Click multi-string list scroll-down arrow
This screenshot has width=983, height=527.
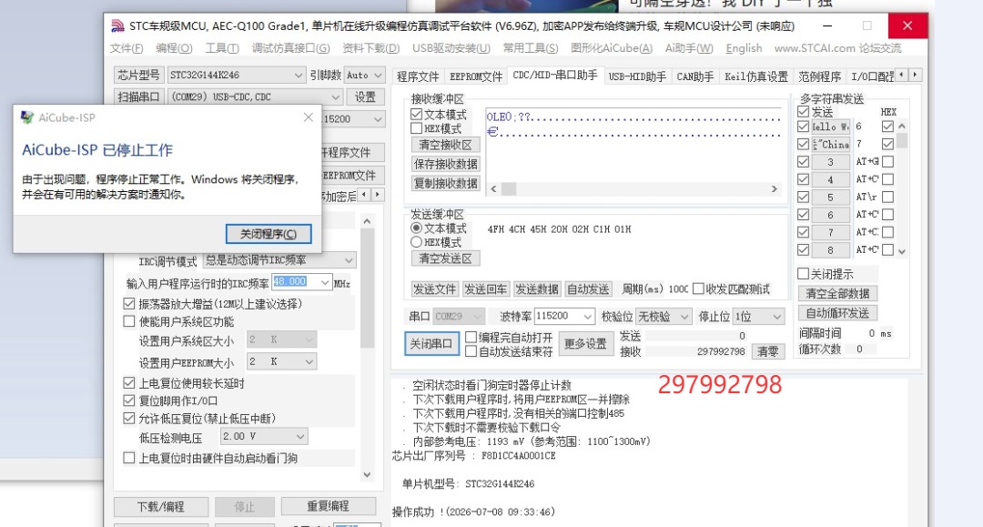(x=901, y=251)
